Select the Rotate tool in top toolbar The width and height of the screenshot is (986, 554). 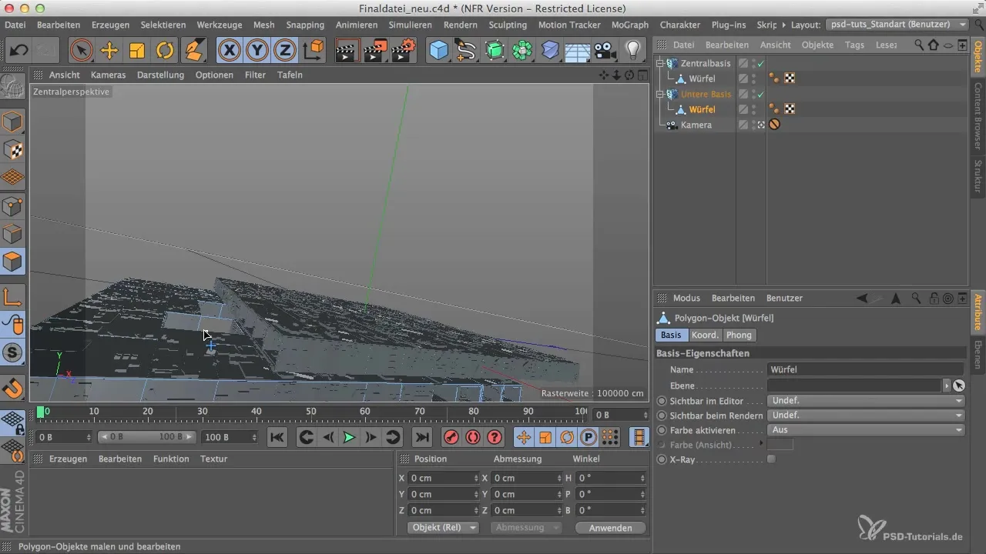click(x=165, y=51)
